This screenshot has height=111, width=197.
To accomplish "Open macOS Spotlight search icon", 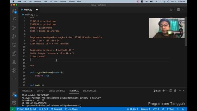I will click(x=160, y=2).
